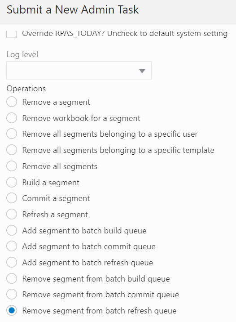236x322 pixels.
Task: Choose Add segment to batch build queue
Action: coord(12,230)
